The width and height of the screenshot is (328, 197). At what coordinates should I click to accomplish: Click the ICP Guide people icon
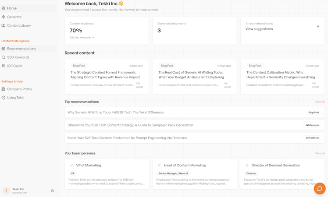click(4, 66)
